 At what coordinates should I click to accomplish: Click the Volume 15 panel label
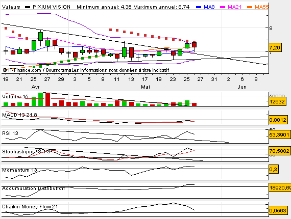click(x=15, y=97)
